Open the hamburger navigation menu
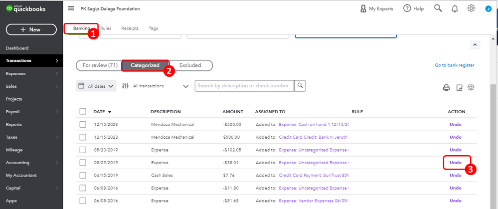Screen dimensions: 498x209 (71, 8)
